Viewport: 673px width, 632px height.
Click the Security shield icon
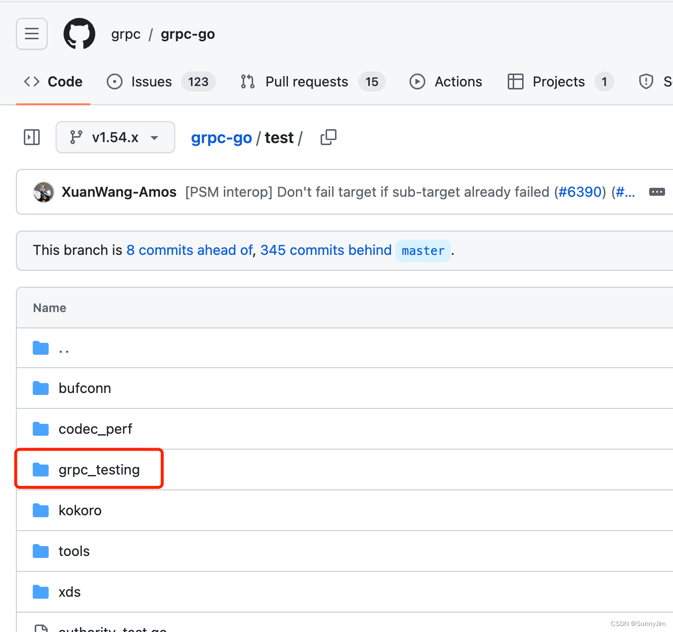(646, 81)
